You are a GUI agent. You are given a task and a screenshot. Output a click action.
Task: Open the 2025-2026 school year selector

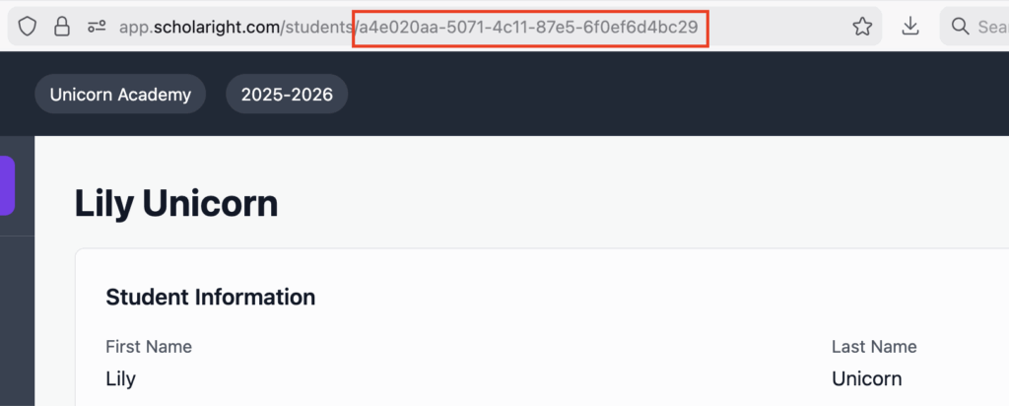point(287,95)
